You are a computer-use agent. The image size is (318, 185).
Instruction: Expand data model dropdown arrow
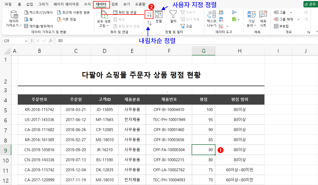click(x=238, y=19)
